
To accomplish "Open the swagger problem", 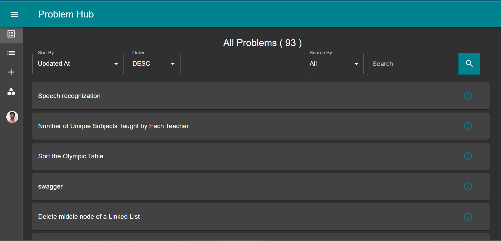I will [x=261, y=186].
